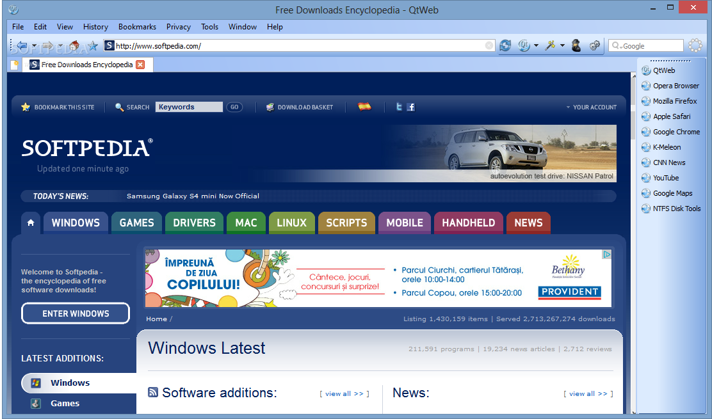
Task: Open the Help menu
Action: tap(275, 27)
